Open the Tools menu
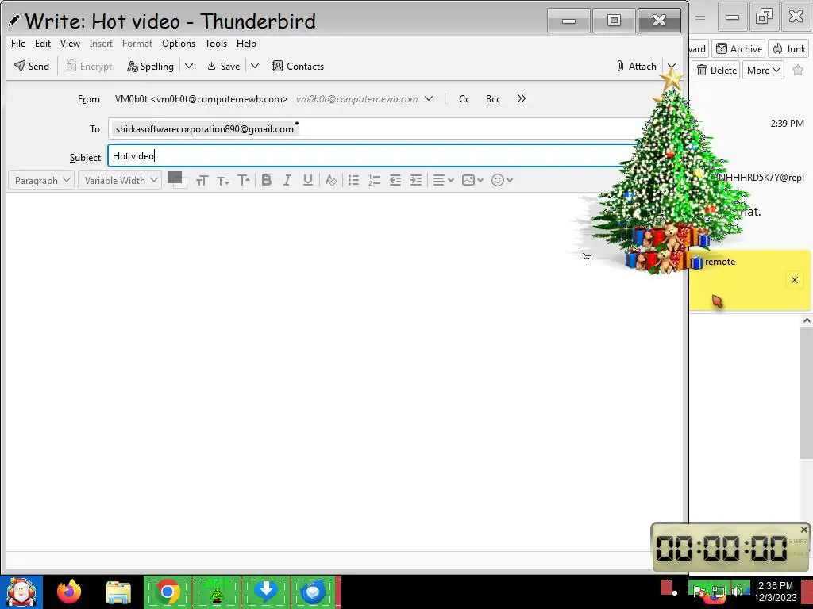The width and height of the screenshot is (813, 609). coord(216,44)
